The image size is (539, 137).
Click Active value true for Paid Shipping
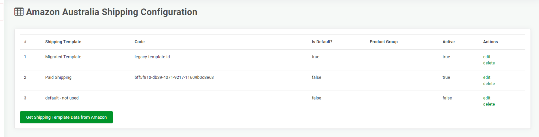click(446, 77)
